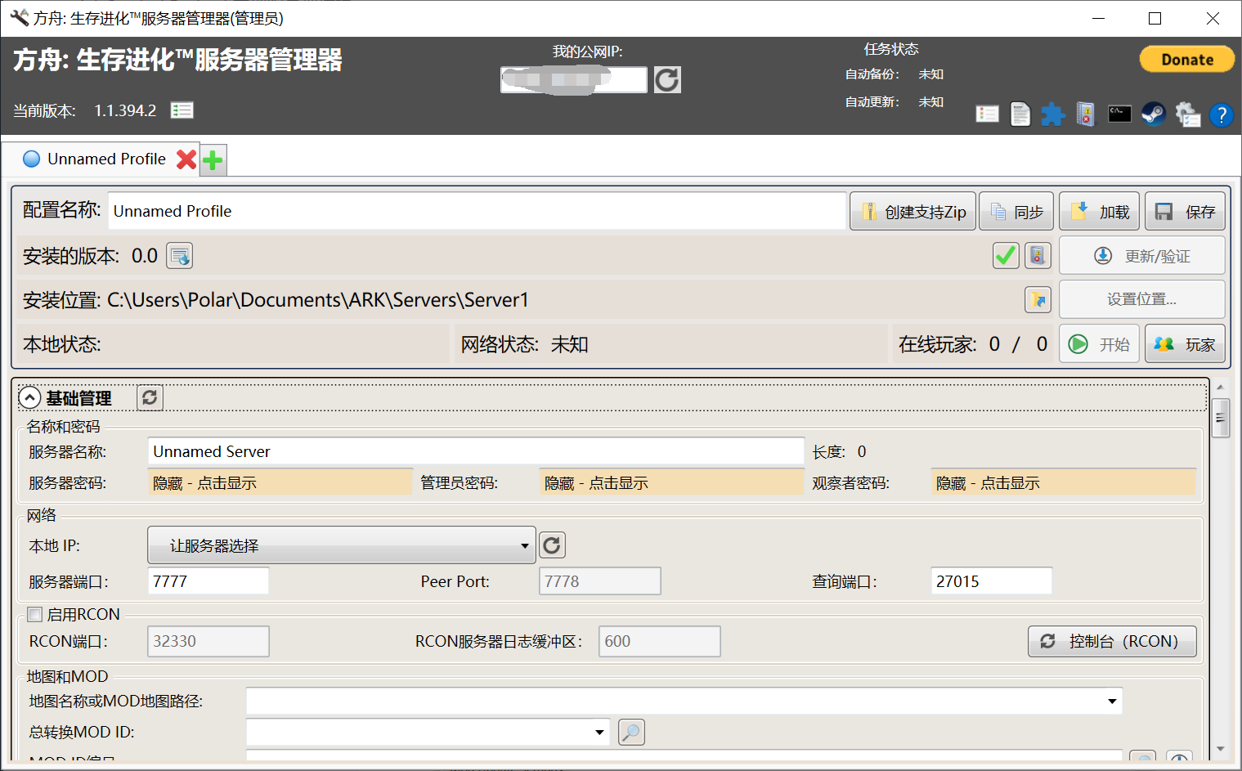Screen dimensions: 1242x771
Task: Open the warning log notebook icon in header
Action: pyautogui.click(x=1085, y=114)
